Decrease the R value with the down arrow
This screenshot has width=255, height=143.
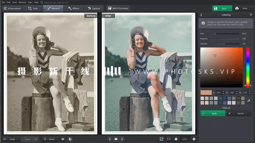(223, 93)
